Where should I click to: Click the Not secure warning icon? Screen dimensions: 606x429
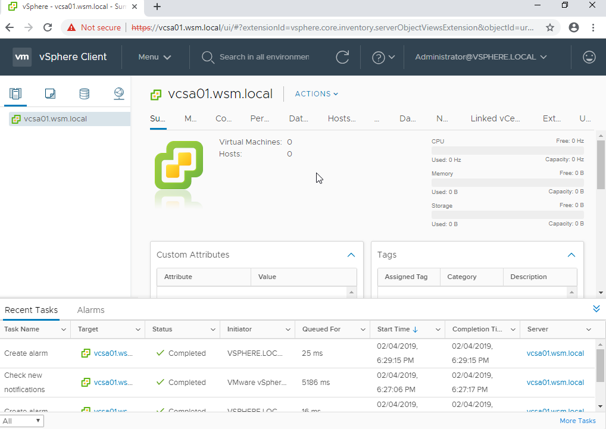[x=71, y=27]
